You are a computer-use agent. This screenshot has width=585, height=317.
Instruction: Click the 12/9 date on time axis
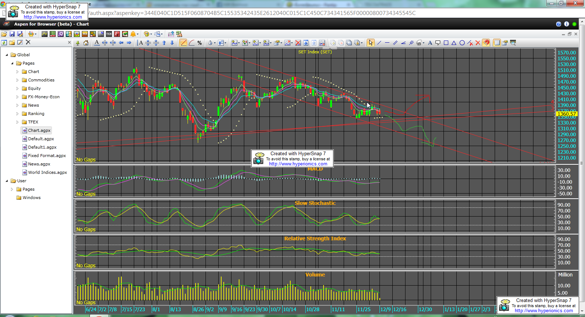pyautogui.click(x=385, y=309)
